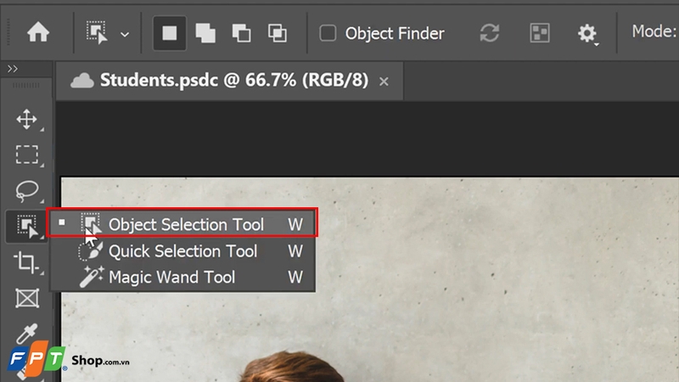Viewport: 679px width, 382px height.
Task: Select the Crop tool
Action: tap(27, 262)
